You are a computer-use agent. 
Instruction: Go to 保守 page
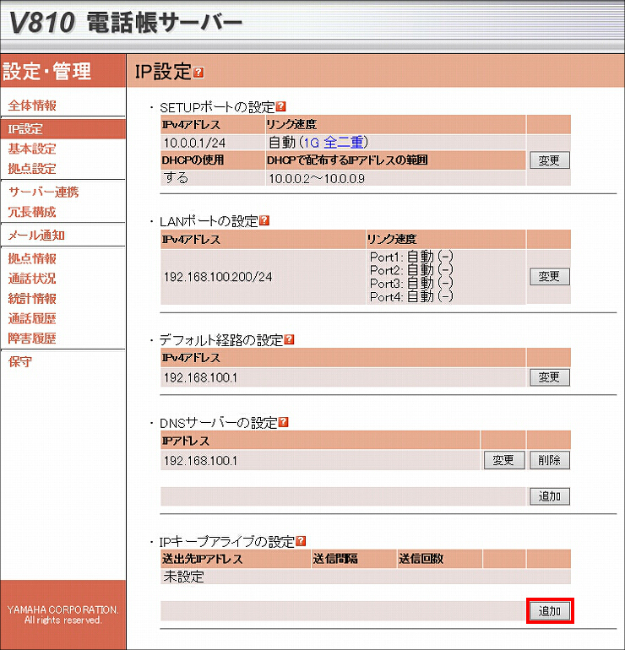[20, 361]
